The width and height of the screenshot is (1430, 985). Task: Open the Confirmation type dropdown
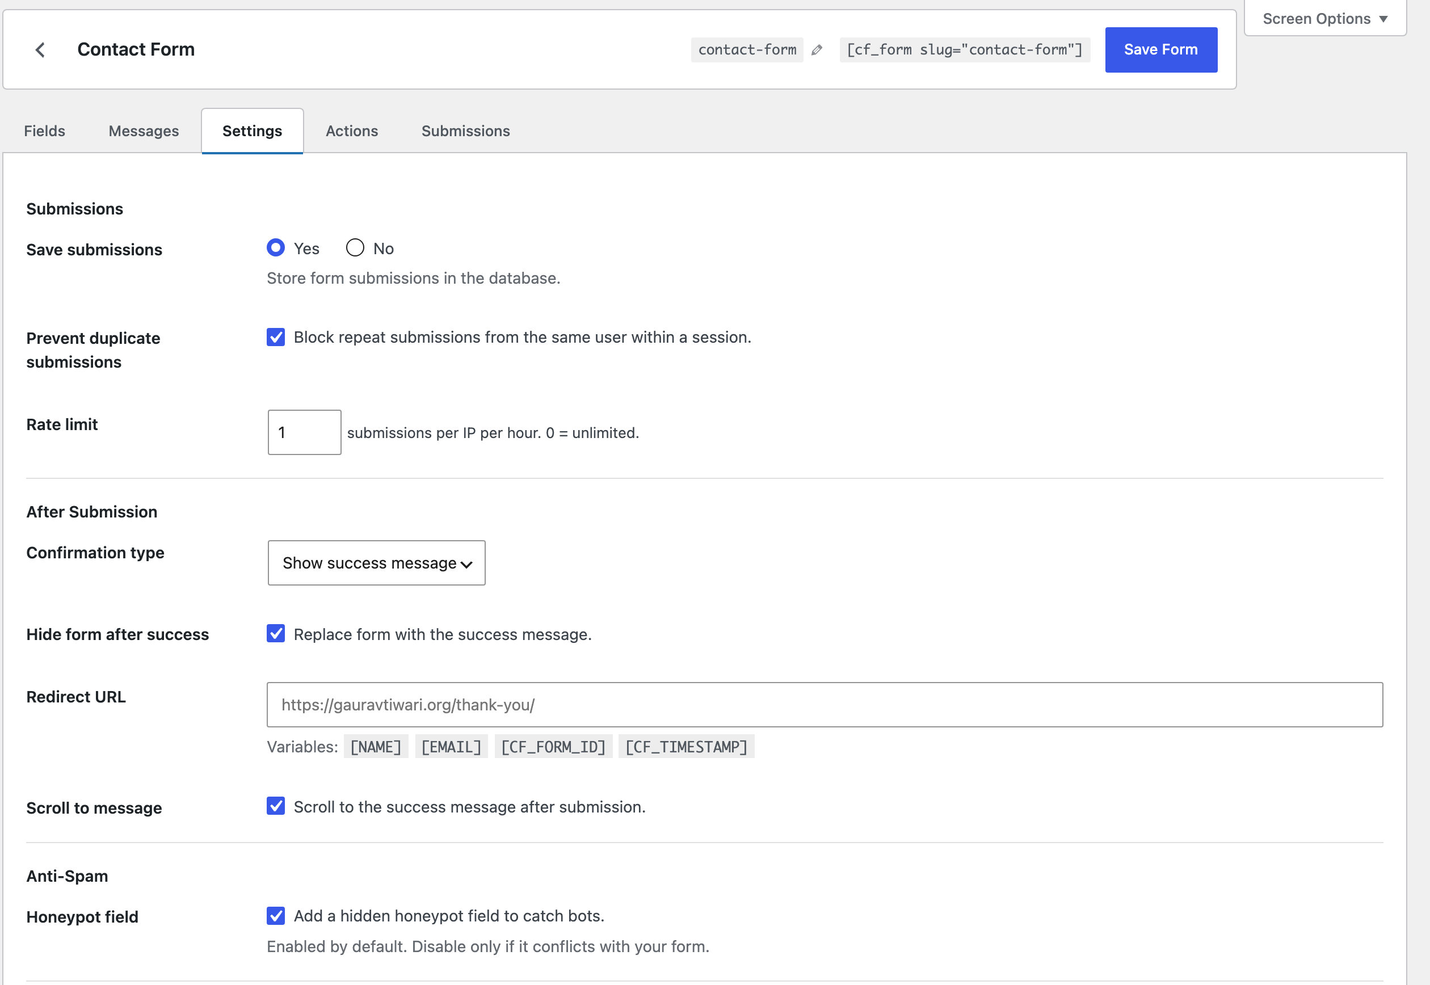coord(376,562)
